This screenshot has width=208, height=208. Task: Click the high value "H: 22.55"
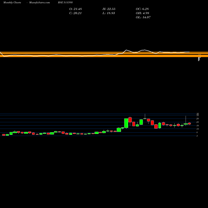(x=109, y=9)
